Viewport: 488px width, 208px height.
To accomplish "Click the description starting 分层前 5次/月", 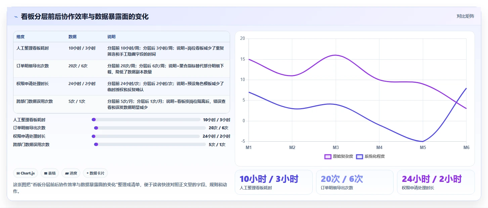I will pos(166,105).
